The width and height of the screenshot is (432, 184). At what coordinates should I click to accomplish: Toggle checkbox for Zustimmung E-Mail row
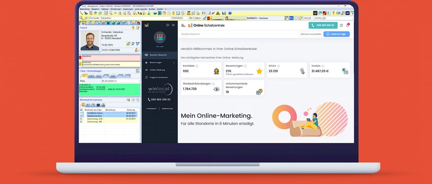(x=81, y=119)
